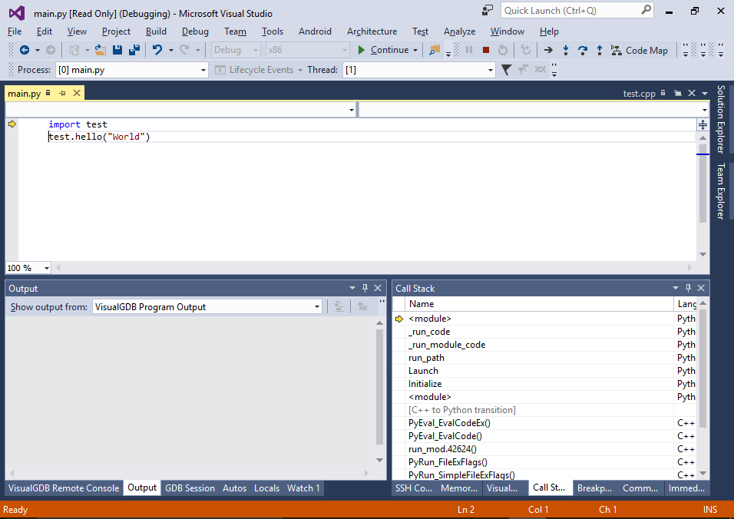Switch to the Locals tab
The image size is (734, 519).
[266, 488]
